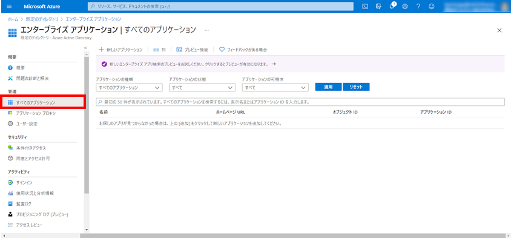Open the directory and subscription filter icon

378,7
